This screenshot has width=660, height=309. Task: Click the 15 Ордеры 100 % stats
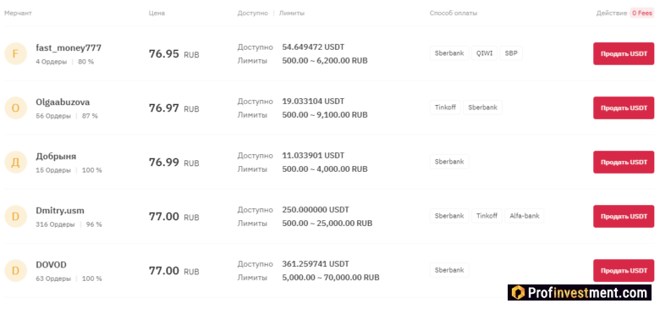pyautogui.click(x=69, y=170)
